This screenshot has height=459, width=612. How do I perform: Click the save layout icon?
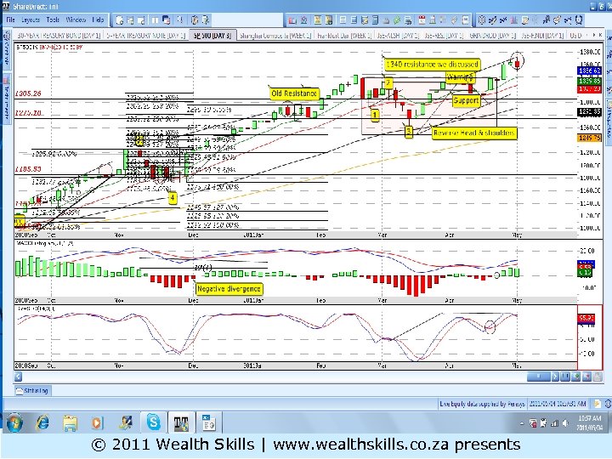pyautogui.click(x=130, y=20)
